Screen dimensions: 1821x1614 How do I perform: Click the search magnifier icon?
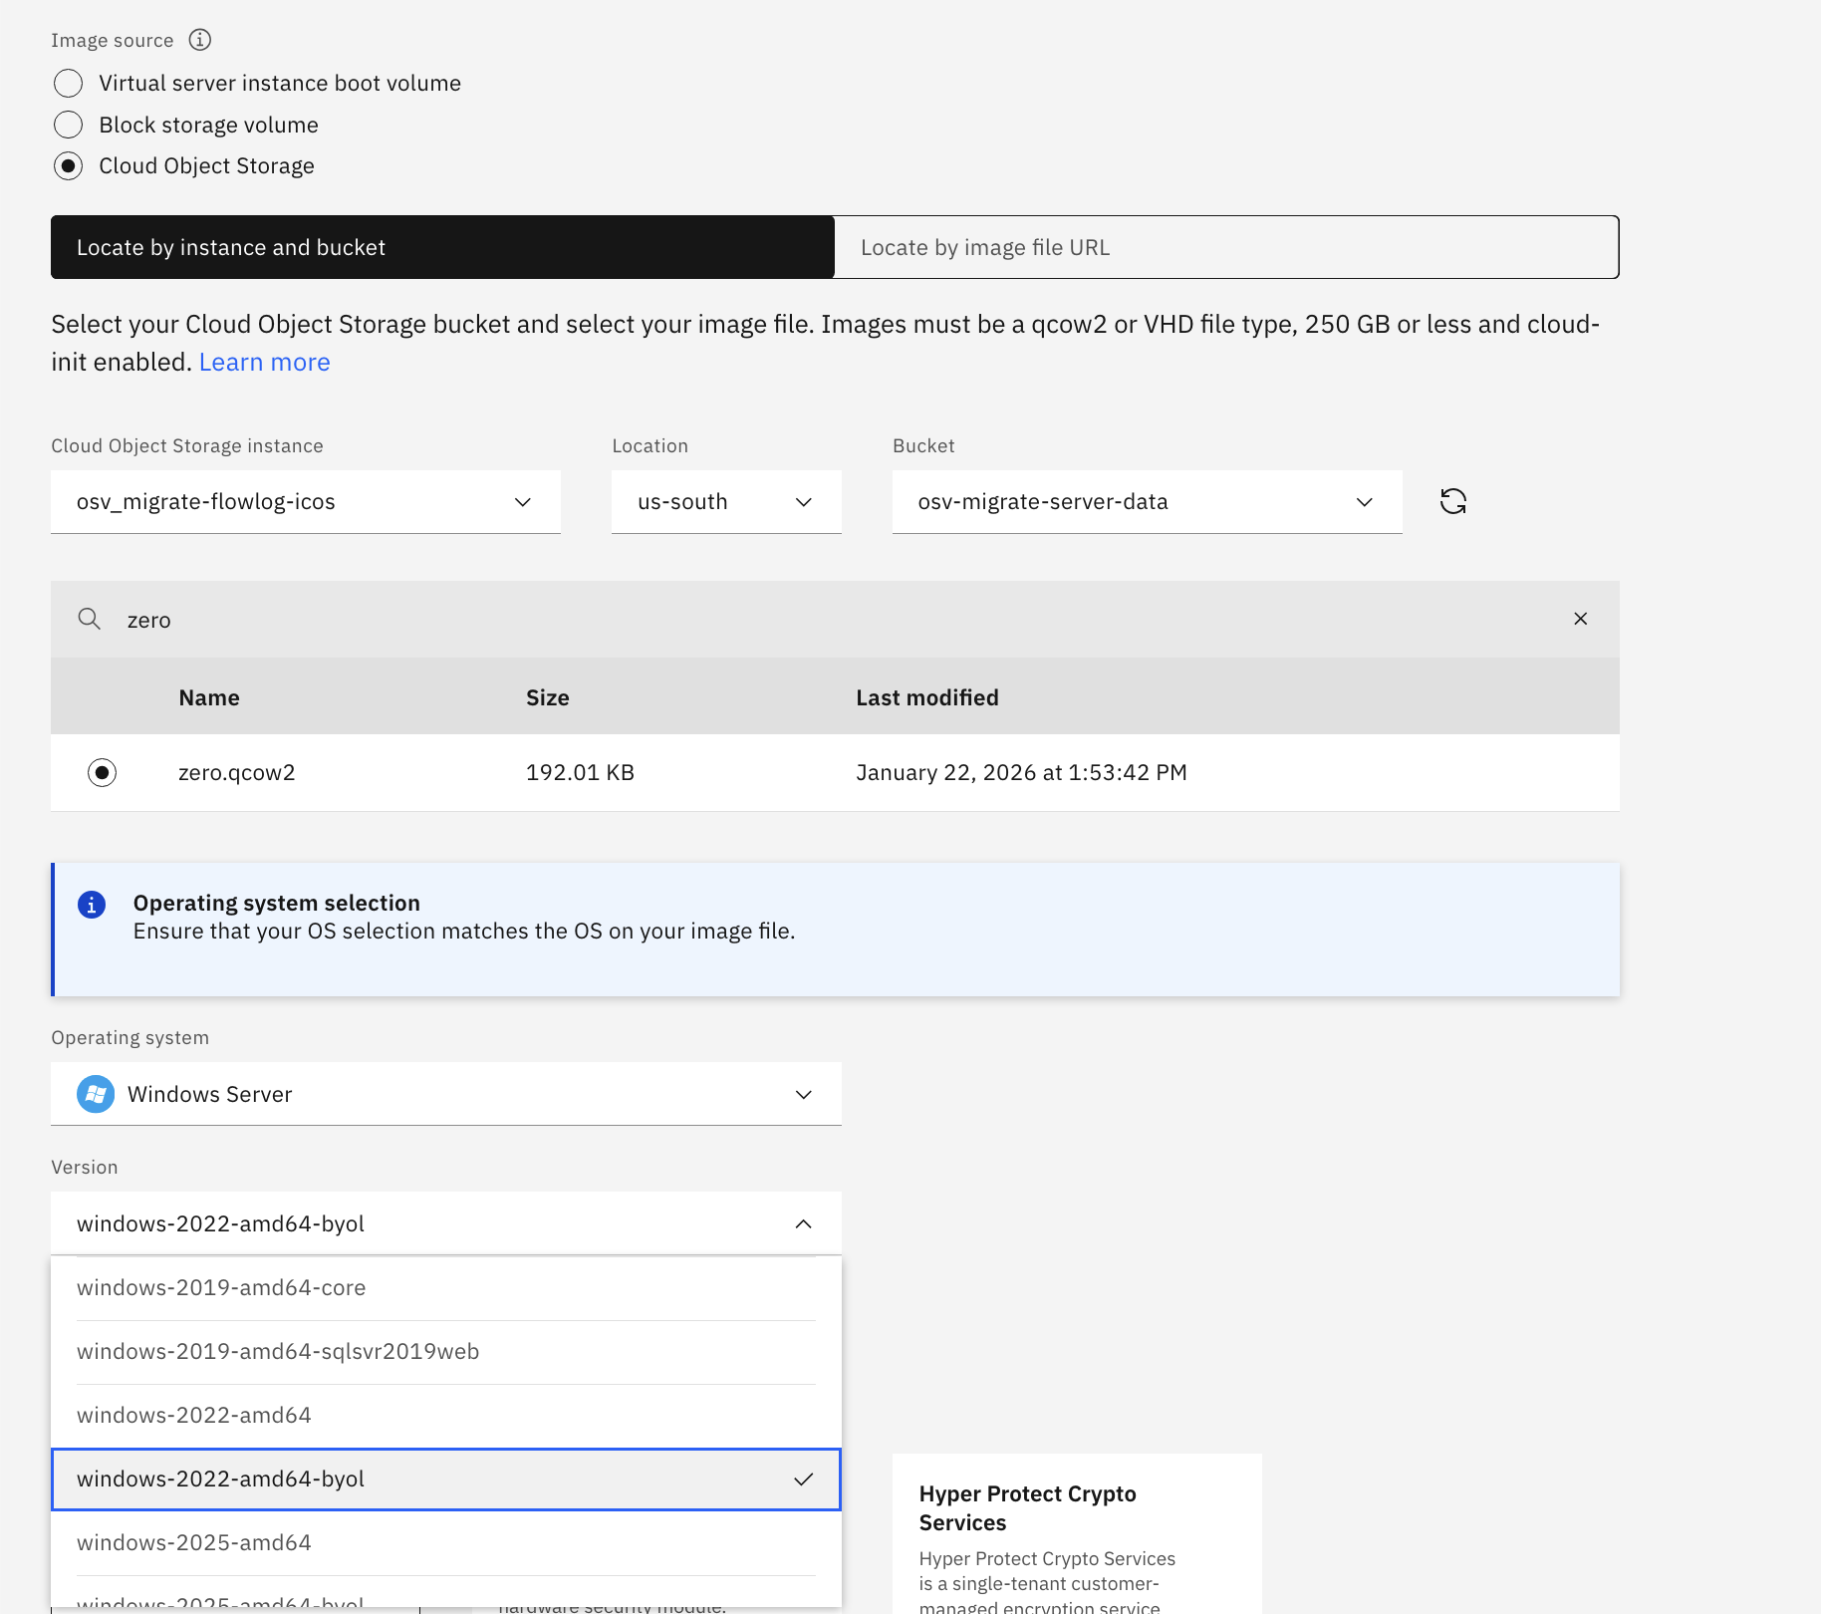(90, 619)
